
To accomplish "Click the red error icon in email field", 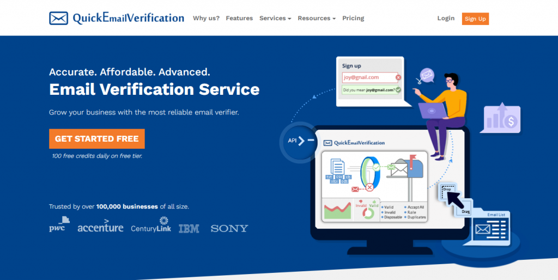I will click(398, 77).
